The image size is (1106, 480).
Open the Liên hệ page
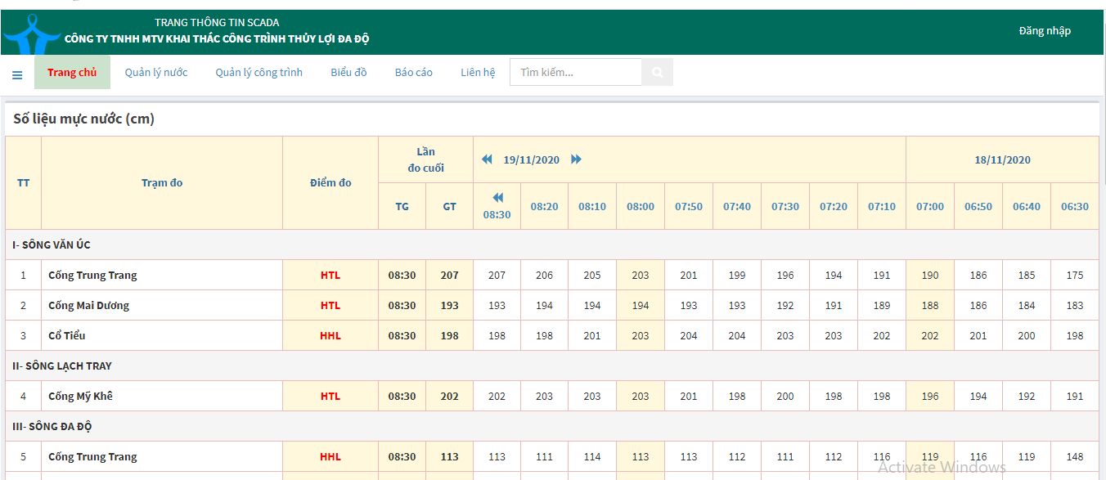pos(478,73)
